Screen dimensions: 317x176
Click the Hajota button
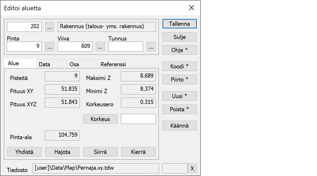pos(62,152)
